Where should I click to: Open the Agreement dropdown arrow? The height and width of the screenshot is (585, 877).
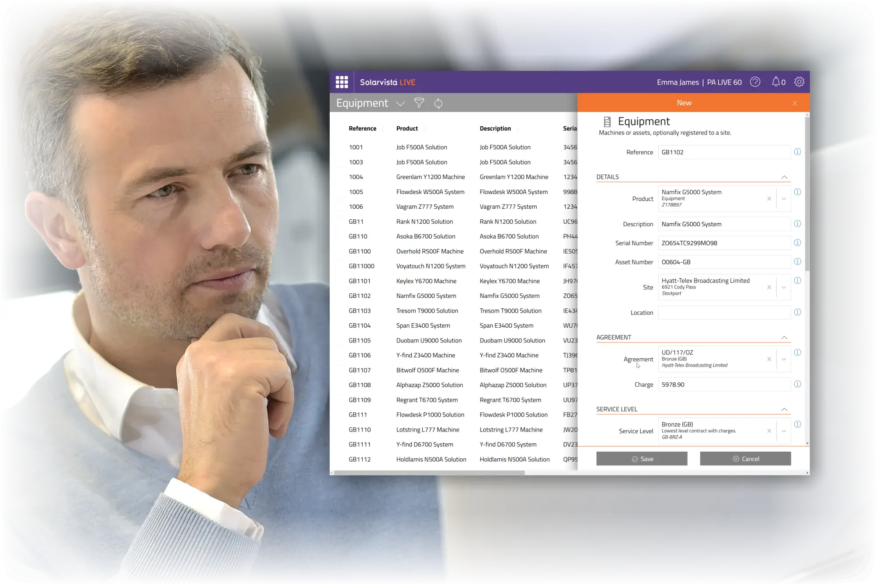(x=784, y=359)
